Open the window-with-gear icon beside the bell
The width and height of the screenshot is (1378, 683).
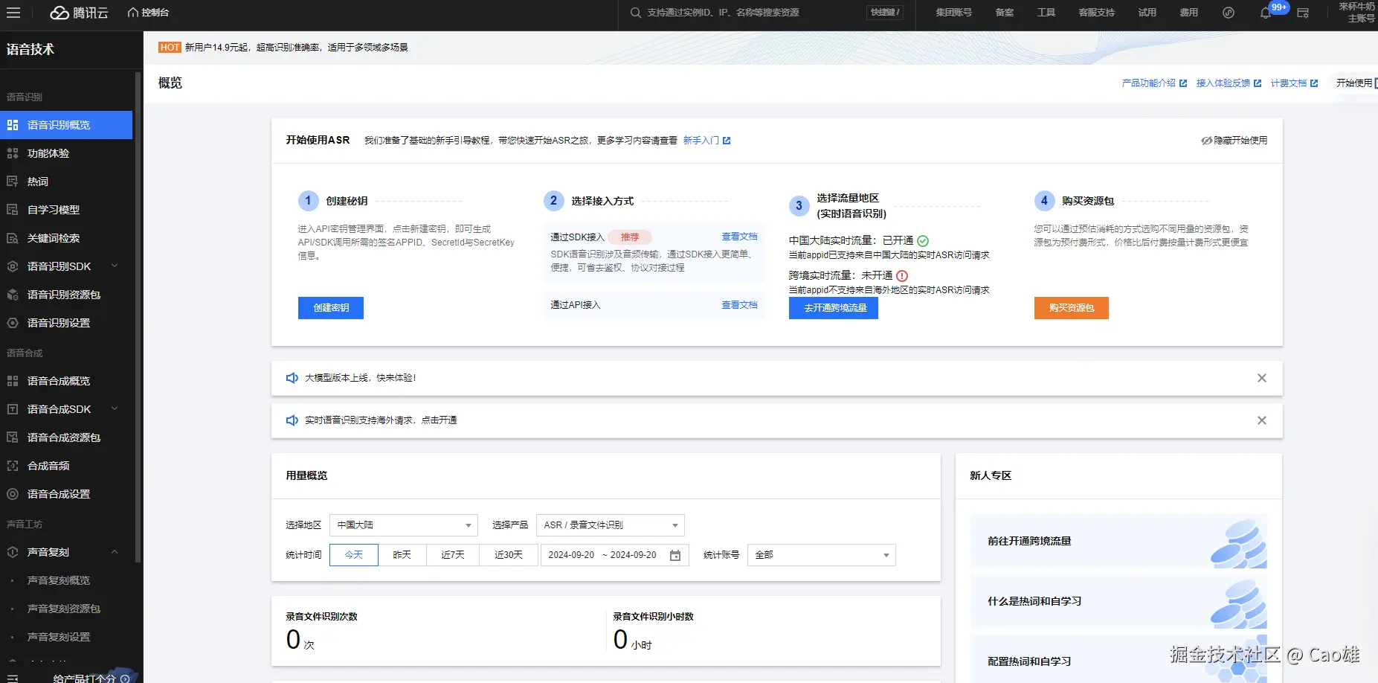pyautogui.click(x=1303, y=13)
